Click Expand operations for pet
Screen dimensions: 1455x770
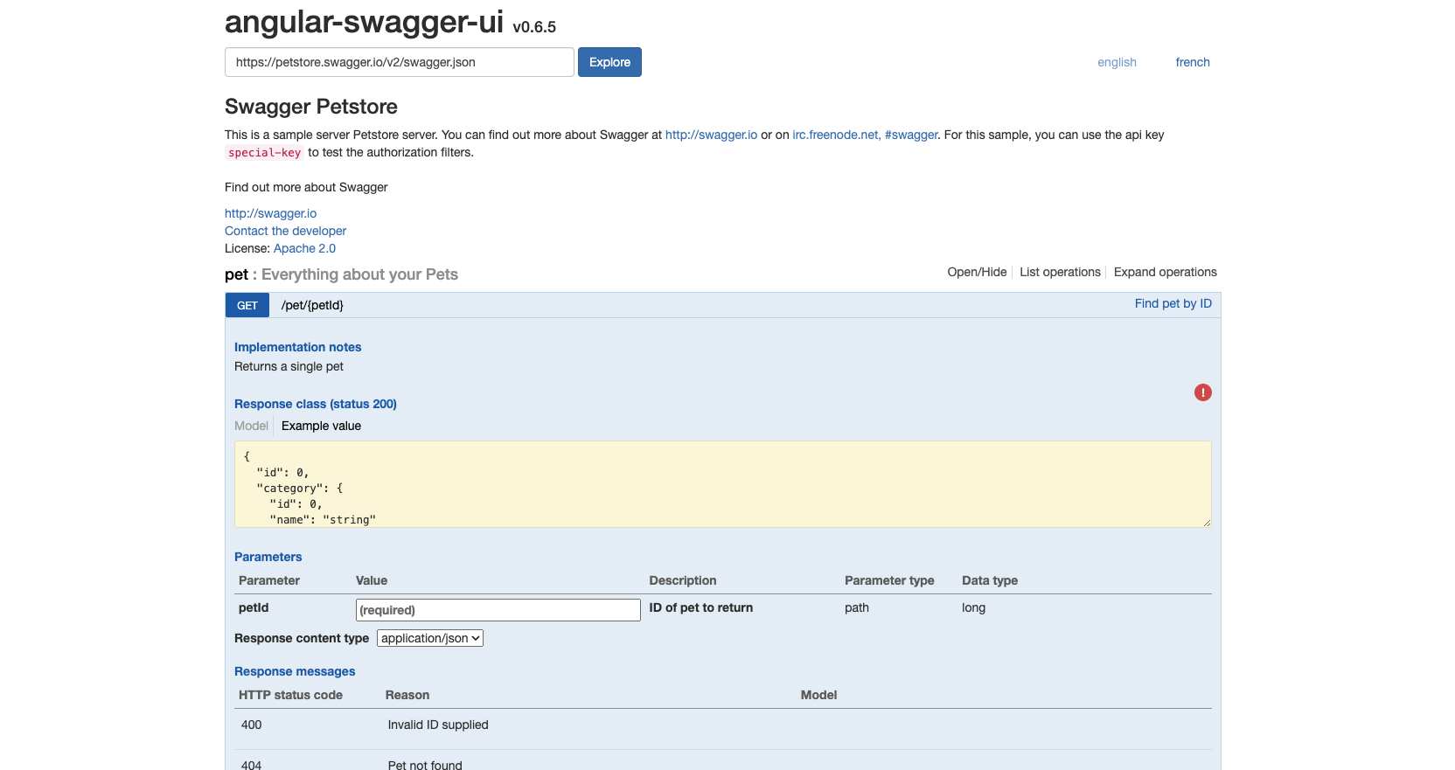tap(1165, 272)
